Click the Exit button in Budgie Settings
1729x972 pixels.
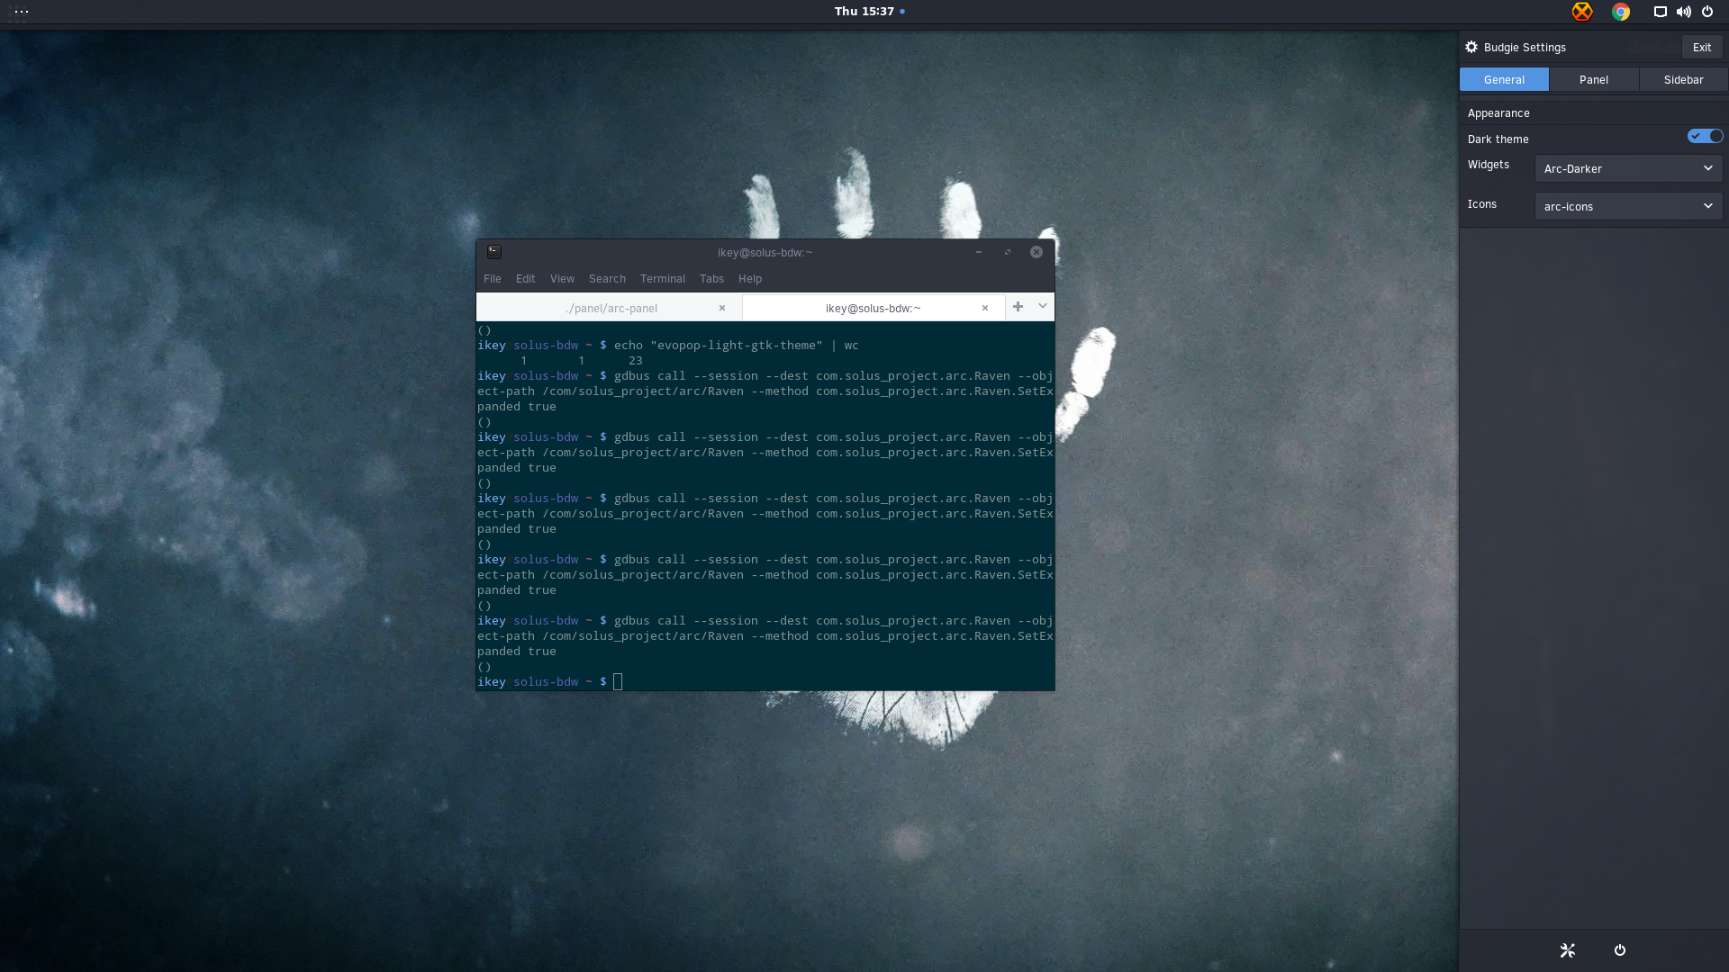1702,47
